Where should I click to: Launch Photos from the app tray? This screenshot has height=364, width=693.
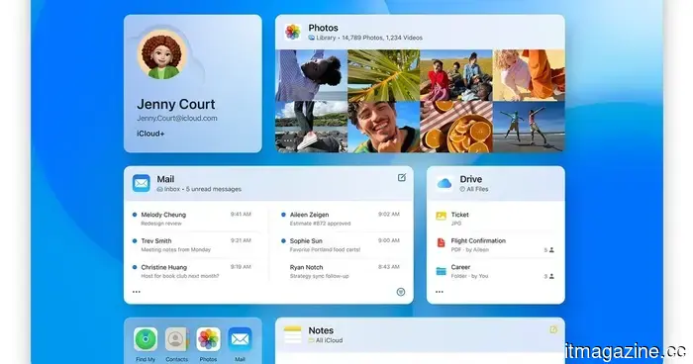click(208, 339)
